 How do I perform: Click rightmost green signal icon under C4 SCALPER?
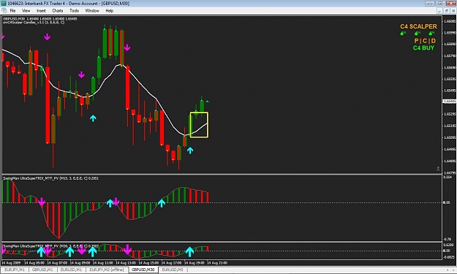431,34
